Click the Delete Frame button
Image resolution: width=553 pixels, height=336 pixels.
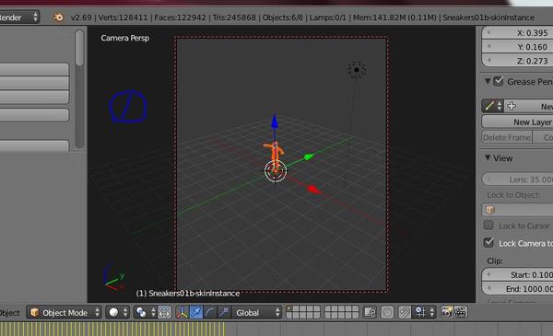pos(507,137)
